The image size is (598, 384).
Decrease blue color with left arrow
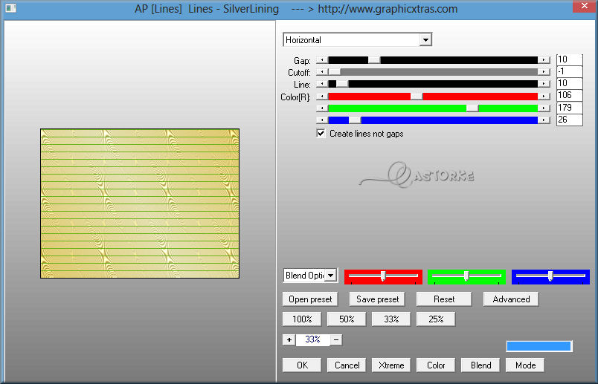coord(322,120)
